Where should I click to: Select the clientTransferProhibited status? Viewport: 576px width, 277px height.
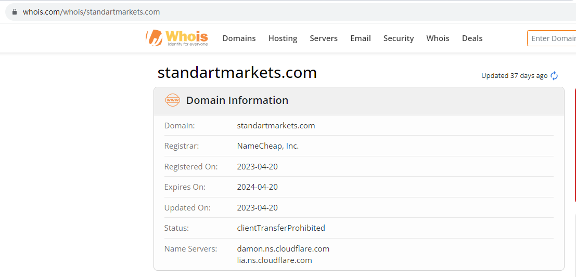tap(281, 228)
